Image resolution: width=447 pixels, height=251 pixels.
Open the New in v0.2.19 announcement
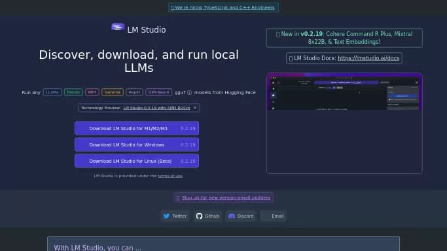pyautogui.click(x=344, y=38)
